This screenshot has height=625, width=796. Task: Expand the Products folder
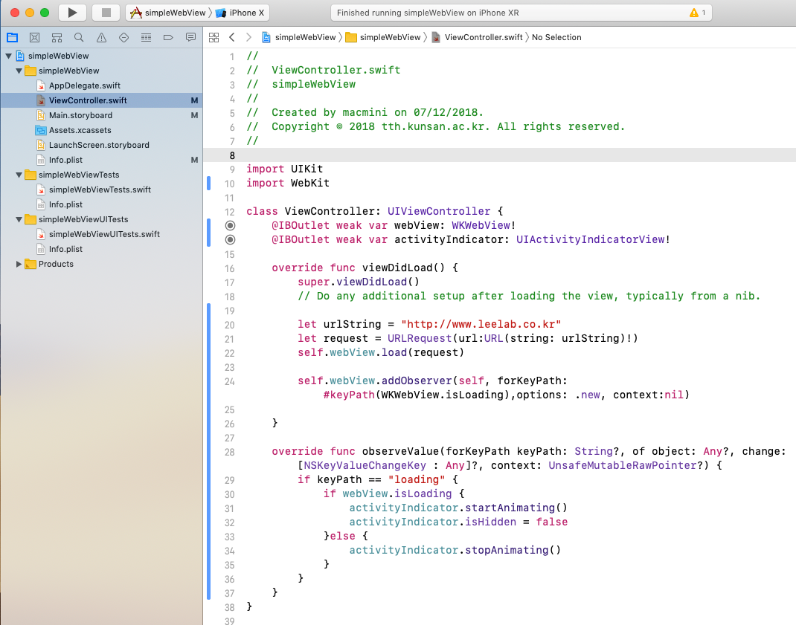coord(19,264)
